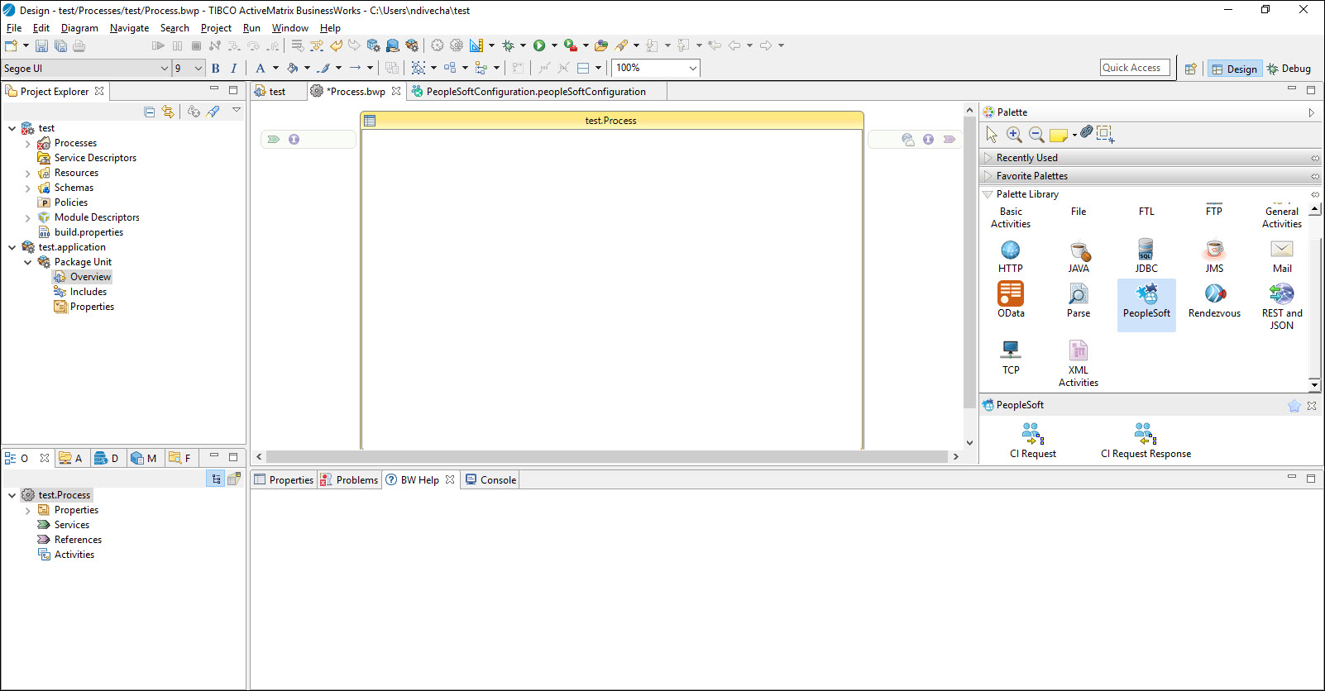
Task: Click the green Run button in toolbar
Action: (x=539, y=46)
